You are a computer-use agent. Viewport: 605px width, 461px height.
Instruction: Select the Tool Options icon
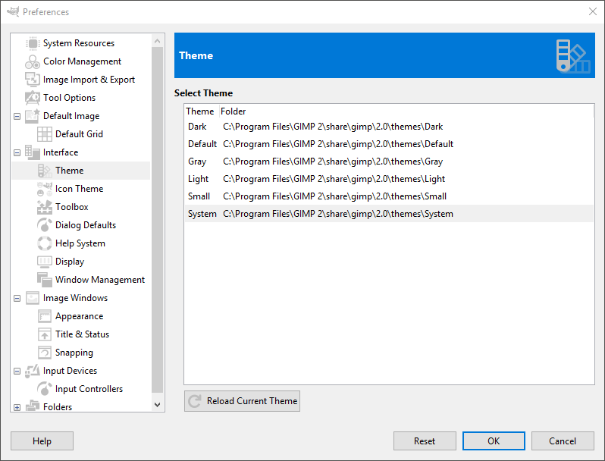tap(33, 98)
